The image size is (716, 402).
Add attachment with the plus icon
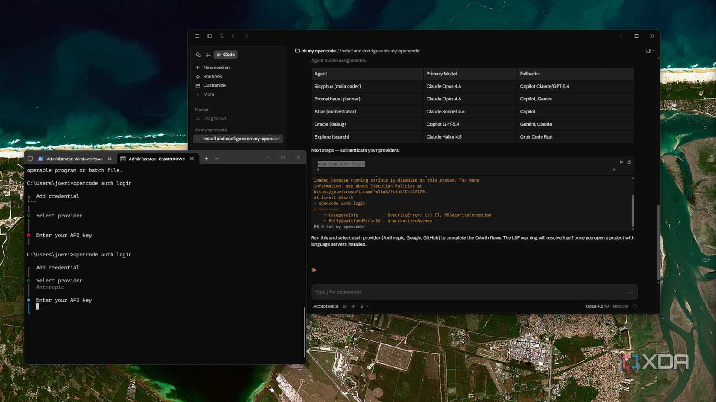[353, 306]
